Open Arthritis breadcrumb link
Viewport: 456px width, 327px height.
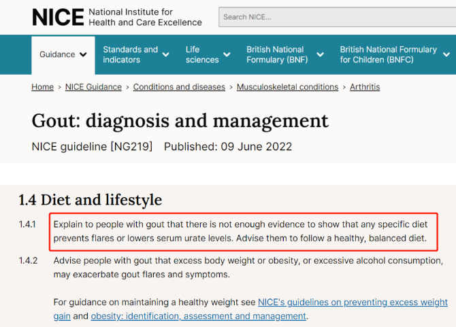point(365,87)
